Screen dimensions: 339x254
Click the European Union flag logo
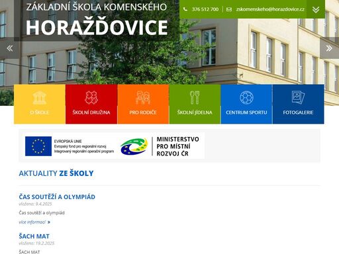38,146
